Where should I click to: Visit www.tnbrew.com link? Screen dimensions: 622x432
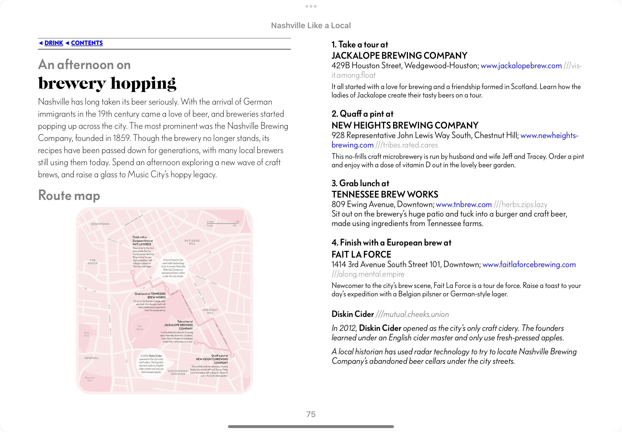coord(464,204)
